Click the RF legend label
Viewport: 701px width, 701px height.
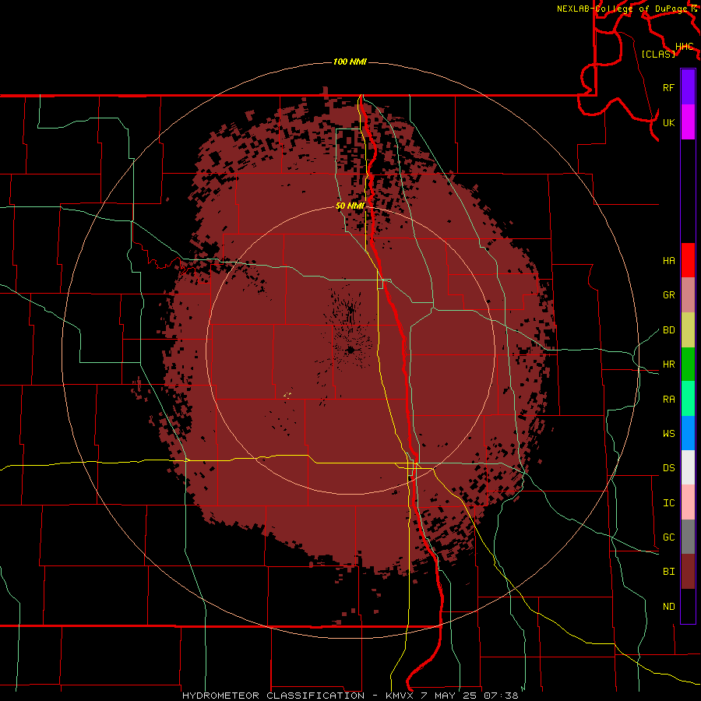(668, 87)
